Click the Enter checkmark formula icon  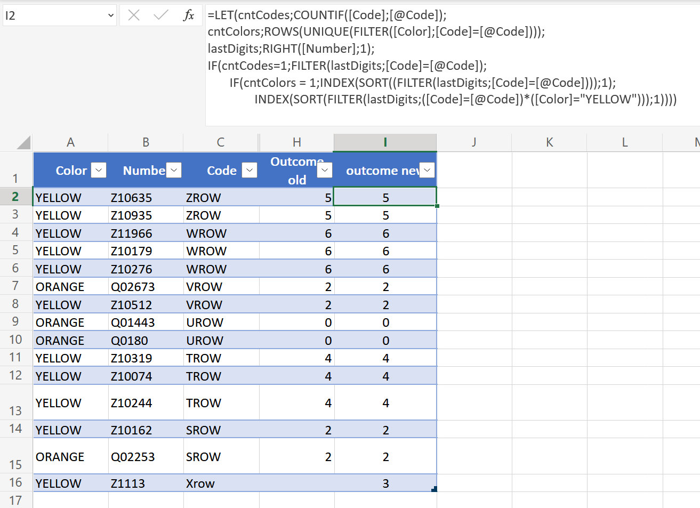[160, 15]
